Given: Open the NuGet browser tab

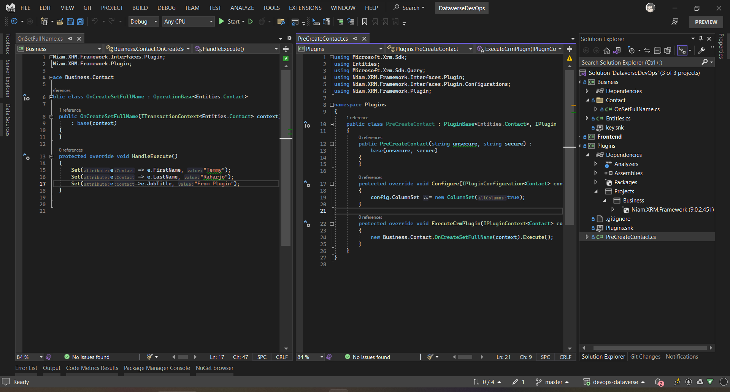Looking at the screenshot, I should (214, 368).
